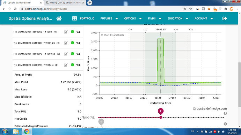Open the browser zoom icon
Screen dimensions: 241x135
[x=185, y=9]
